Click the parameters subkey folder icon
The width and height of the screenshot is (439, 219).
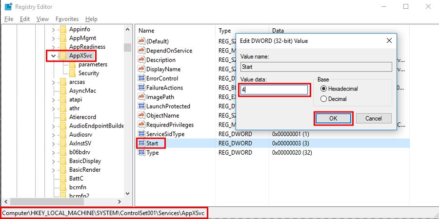tap(73, 64)
